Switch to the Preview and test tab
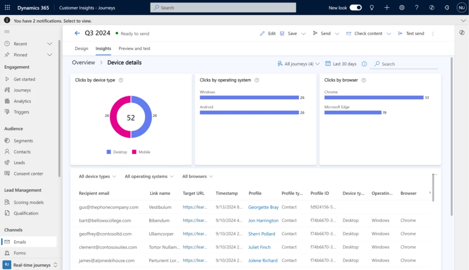This screenshot has width=469, height=270. [x=134, y=48]
